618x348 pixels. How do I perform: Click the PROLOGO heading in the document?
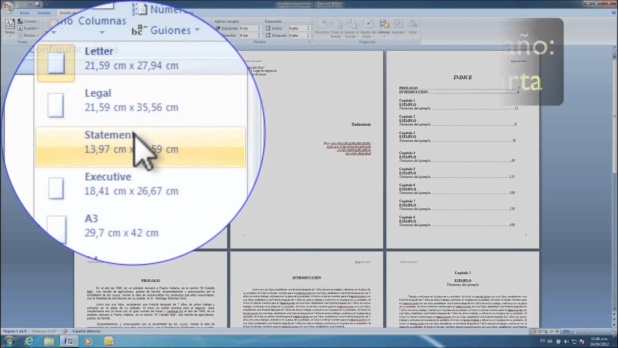coord(150,280)
